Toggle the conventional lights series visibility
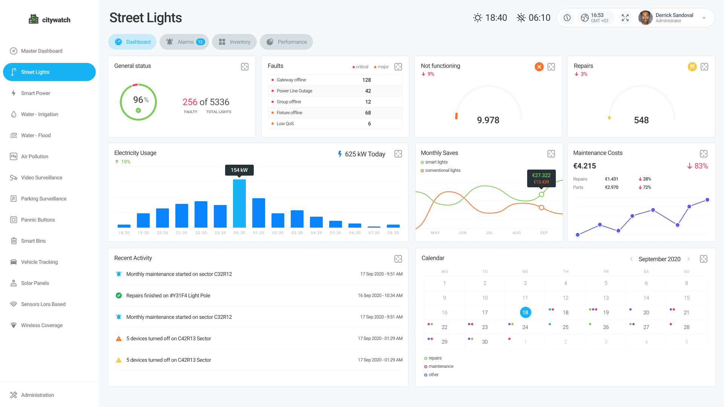This screenshot has width=724, height=407. coord(440,170)
